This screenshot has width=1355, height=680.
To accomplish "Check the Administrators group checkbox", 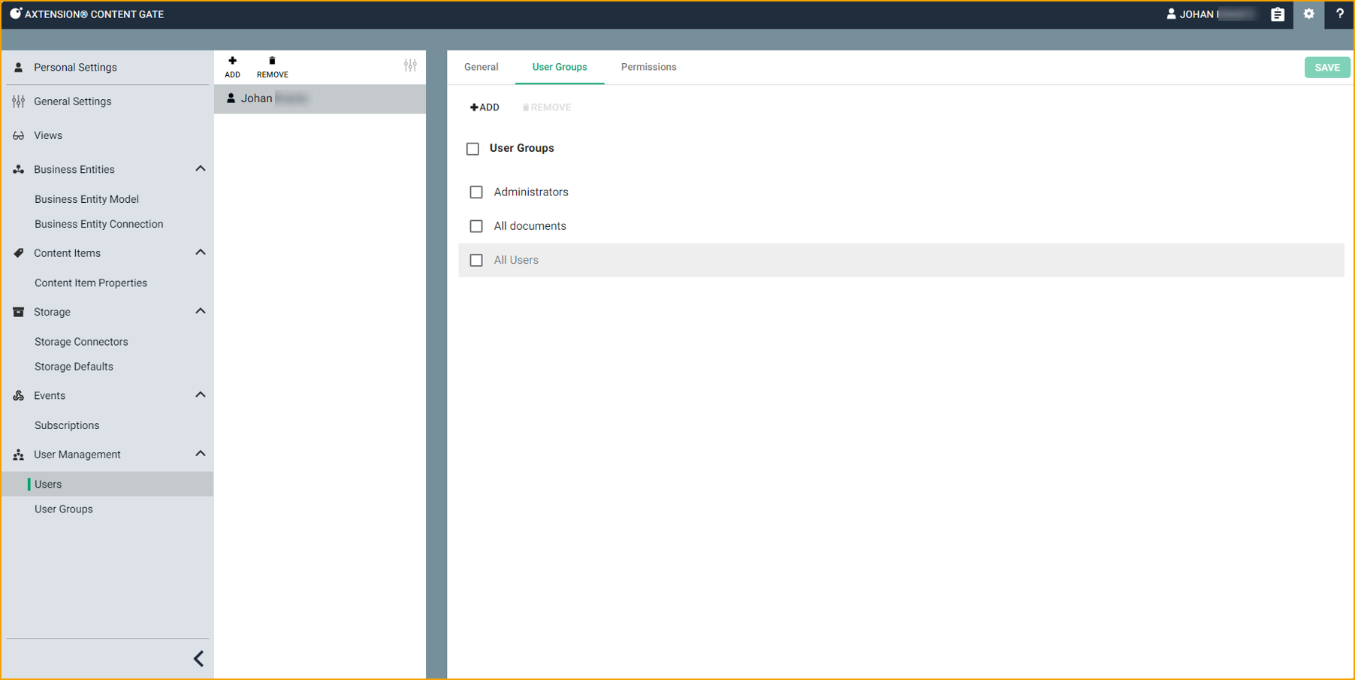I will [476, 192].
